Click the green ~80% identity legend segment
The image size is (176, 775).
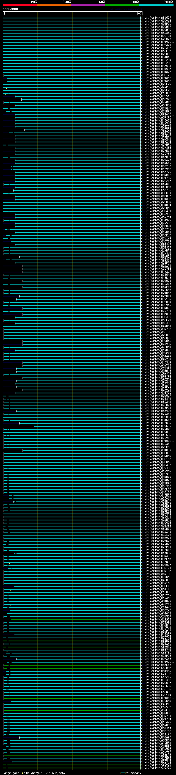click(122, 5)
